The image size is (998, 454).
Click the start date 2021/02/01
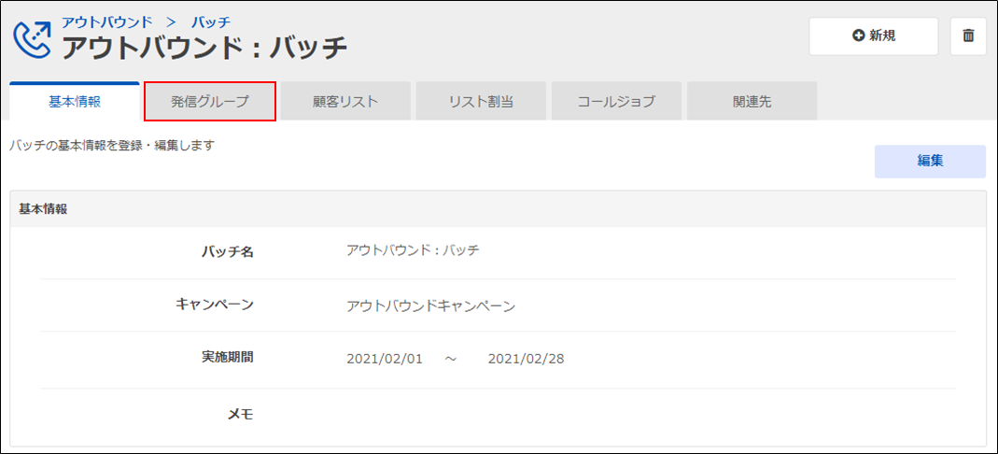385,359
